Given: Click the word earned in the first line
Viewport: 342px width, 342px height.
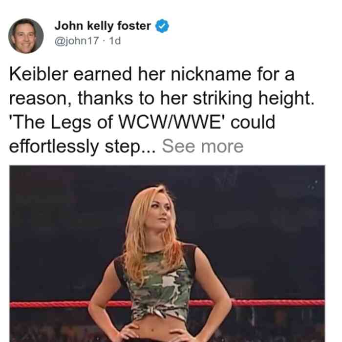Looking at the screenshot, I should coord(103,74).
